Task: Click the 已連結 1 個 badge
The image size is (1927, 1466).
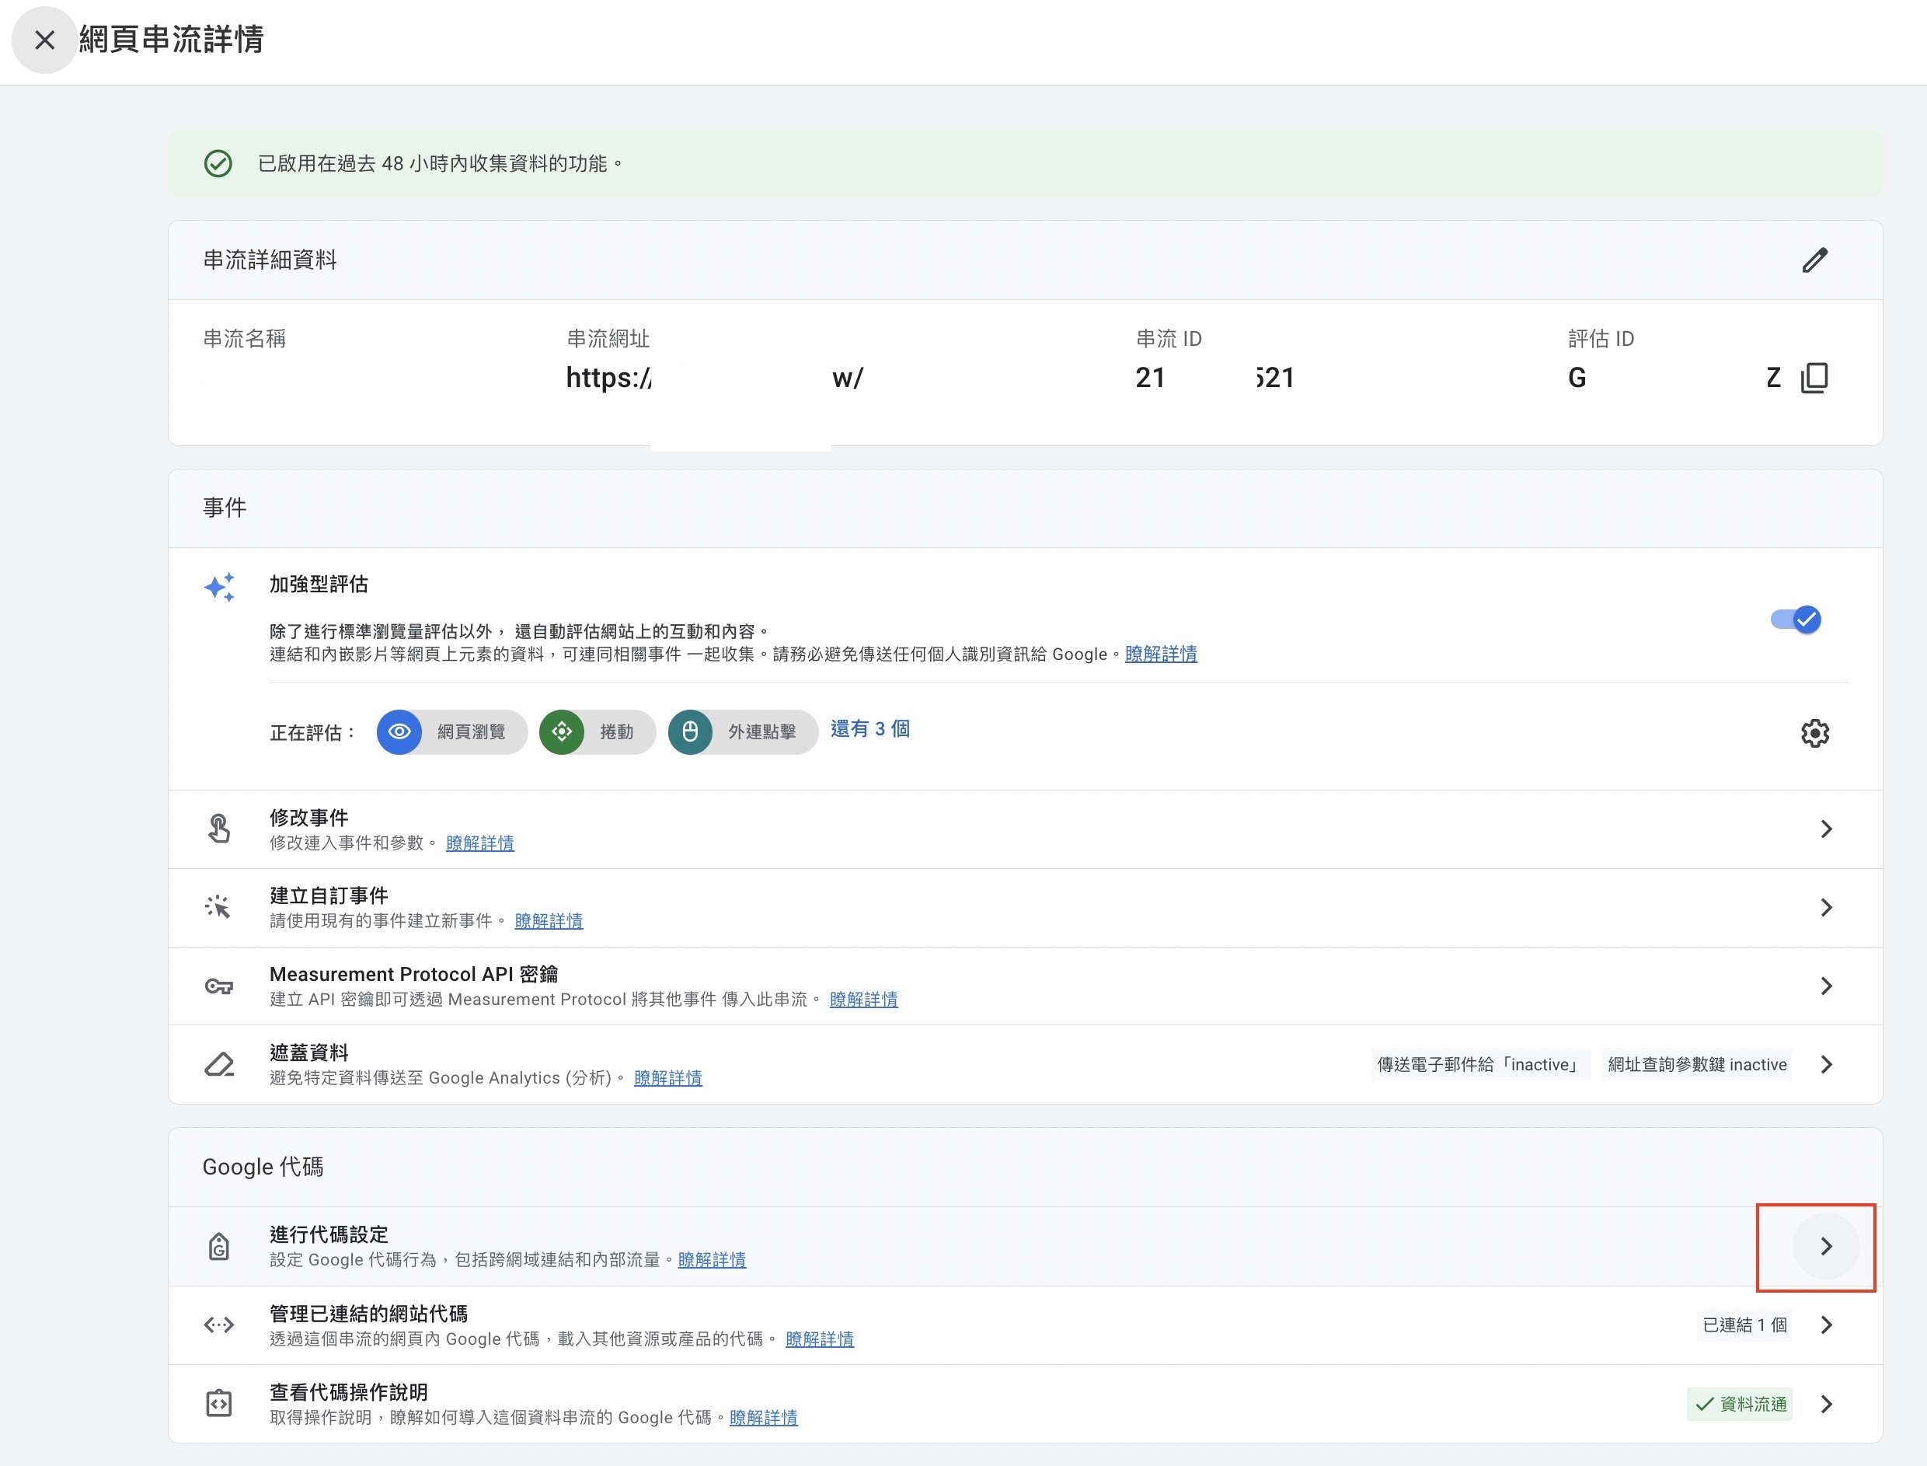Action: pyautogui.click(x=1744, y=1325)
